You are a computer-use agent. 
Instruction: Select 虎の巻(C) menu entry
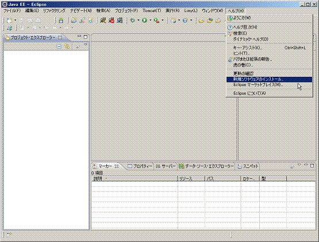pos(270,65)
